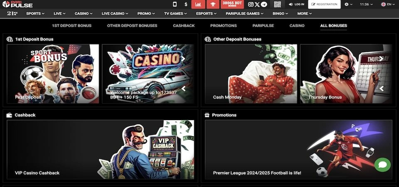Image resolution: width=399 pixels, height=187 pixels.
Task: Switch to OTHER DEPOSIT BONUSES tab
Action: [x=132, y=26]
